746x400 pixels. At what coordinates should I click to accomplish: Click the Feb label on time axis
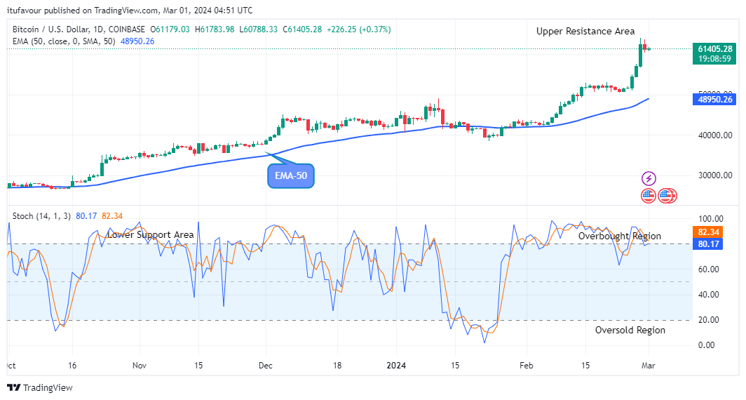(527, 366)
